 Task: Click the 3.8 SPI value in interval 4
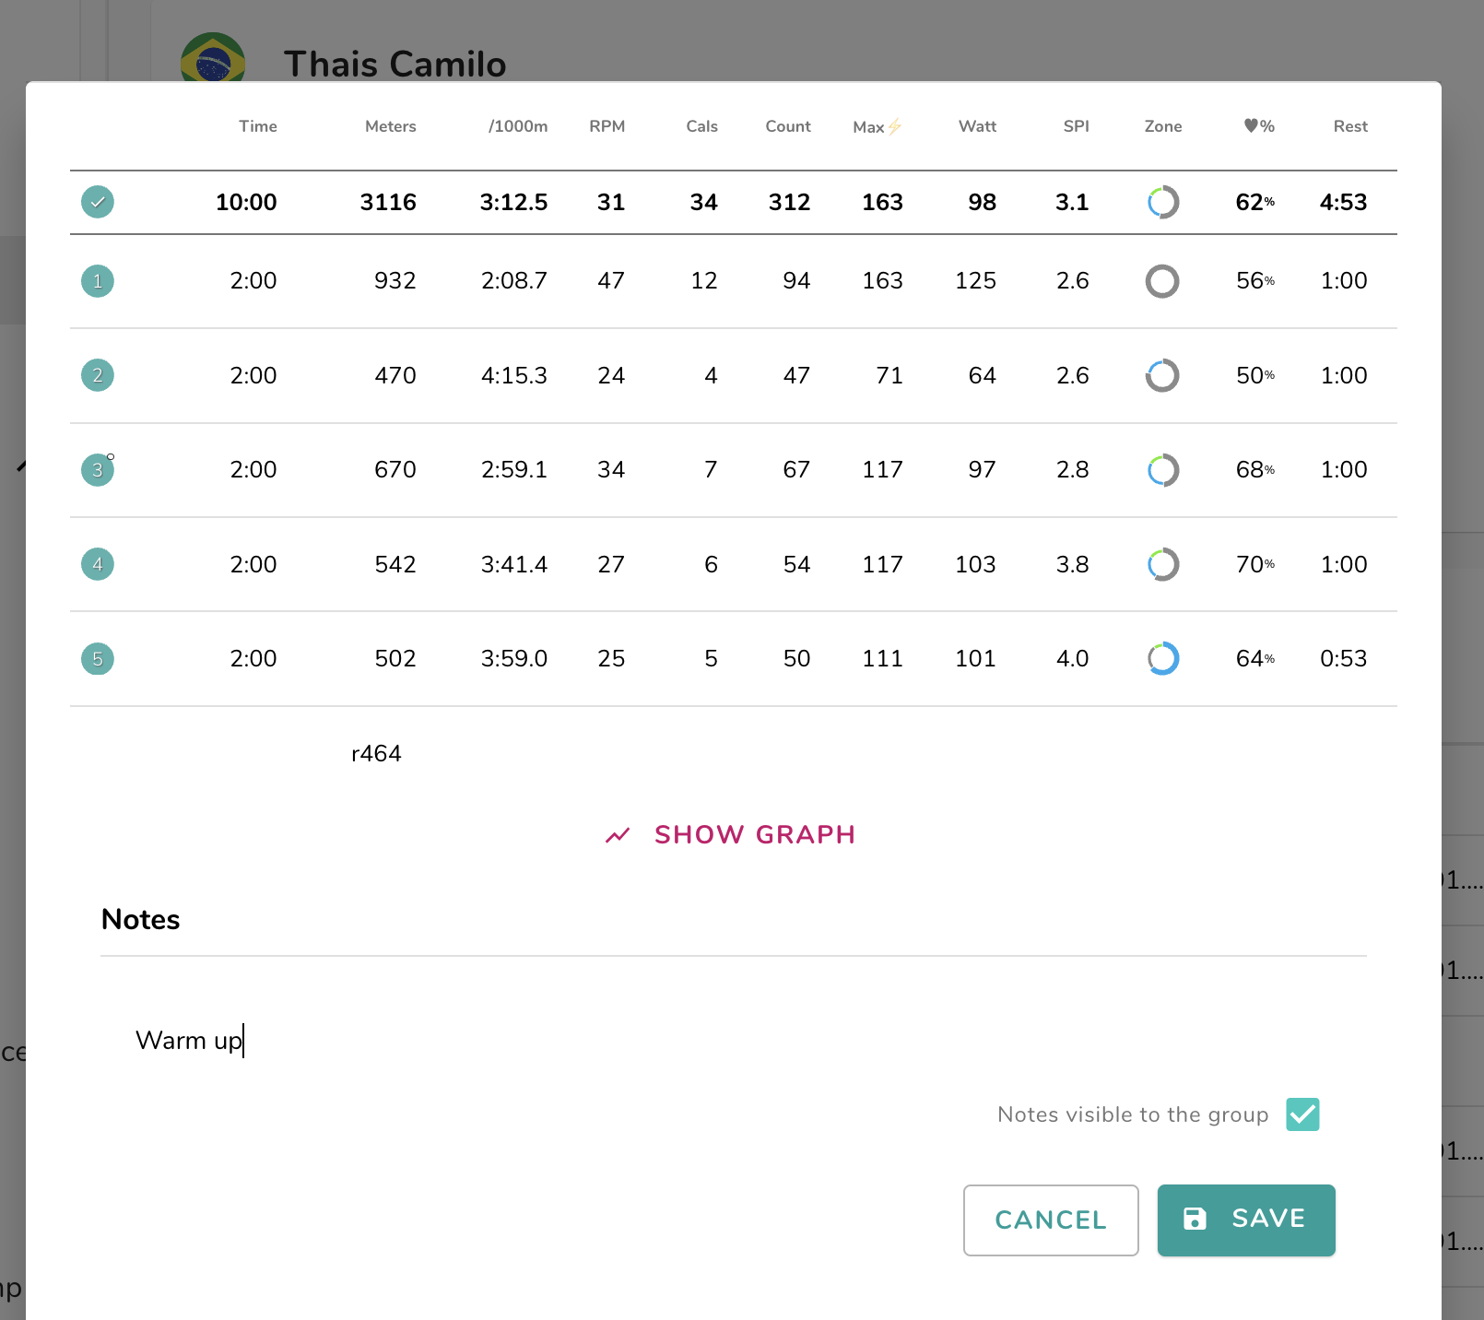point(1072,564)
